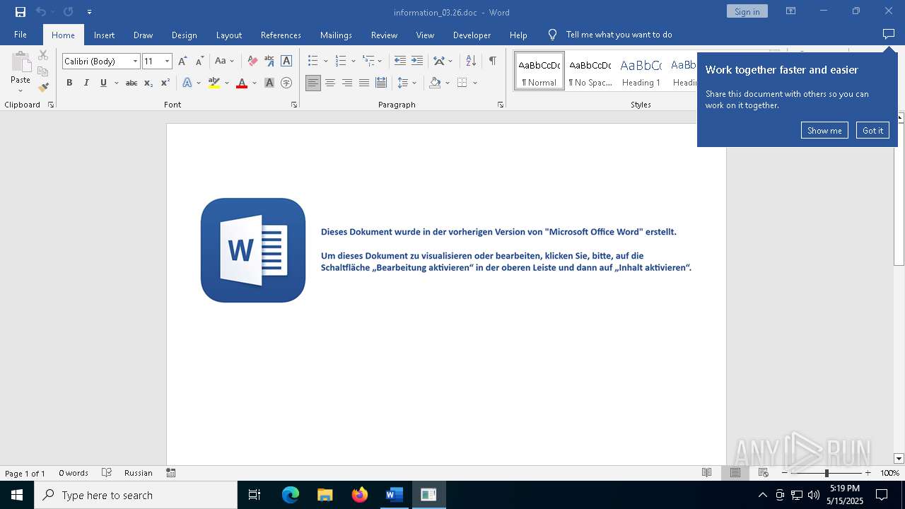Sort the paragraph with the A-Z icon
This screenshot has height=509, width=905.
click(x=471, y=61)
